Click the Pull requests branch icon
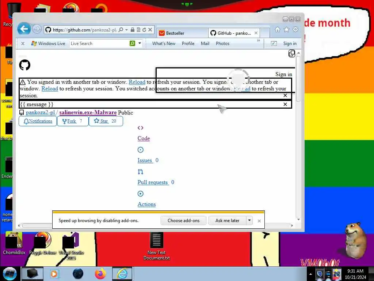This screenshot has height=281, width=374. pyautogui.click(x=141, y=172)
